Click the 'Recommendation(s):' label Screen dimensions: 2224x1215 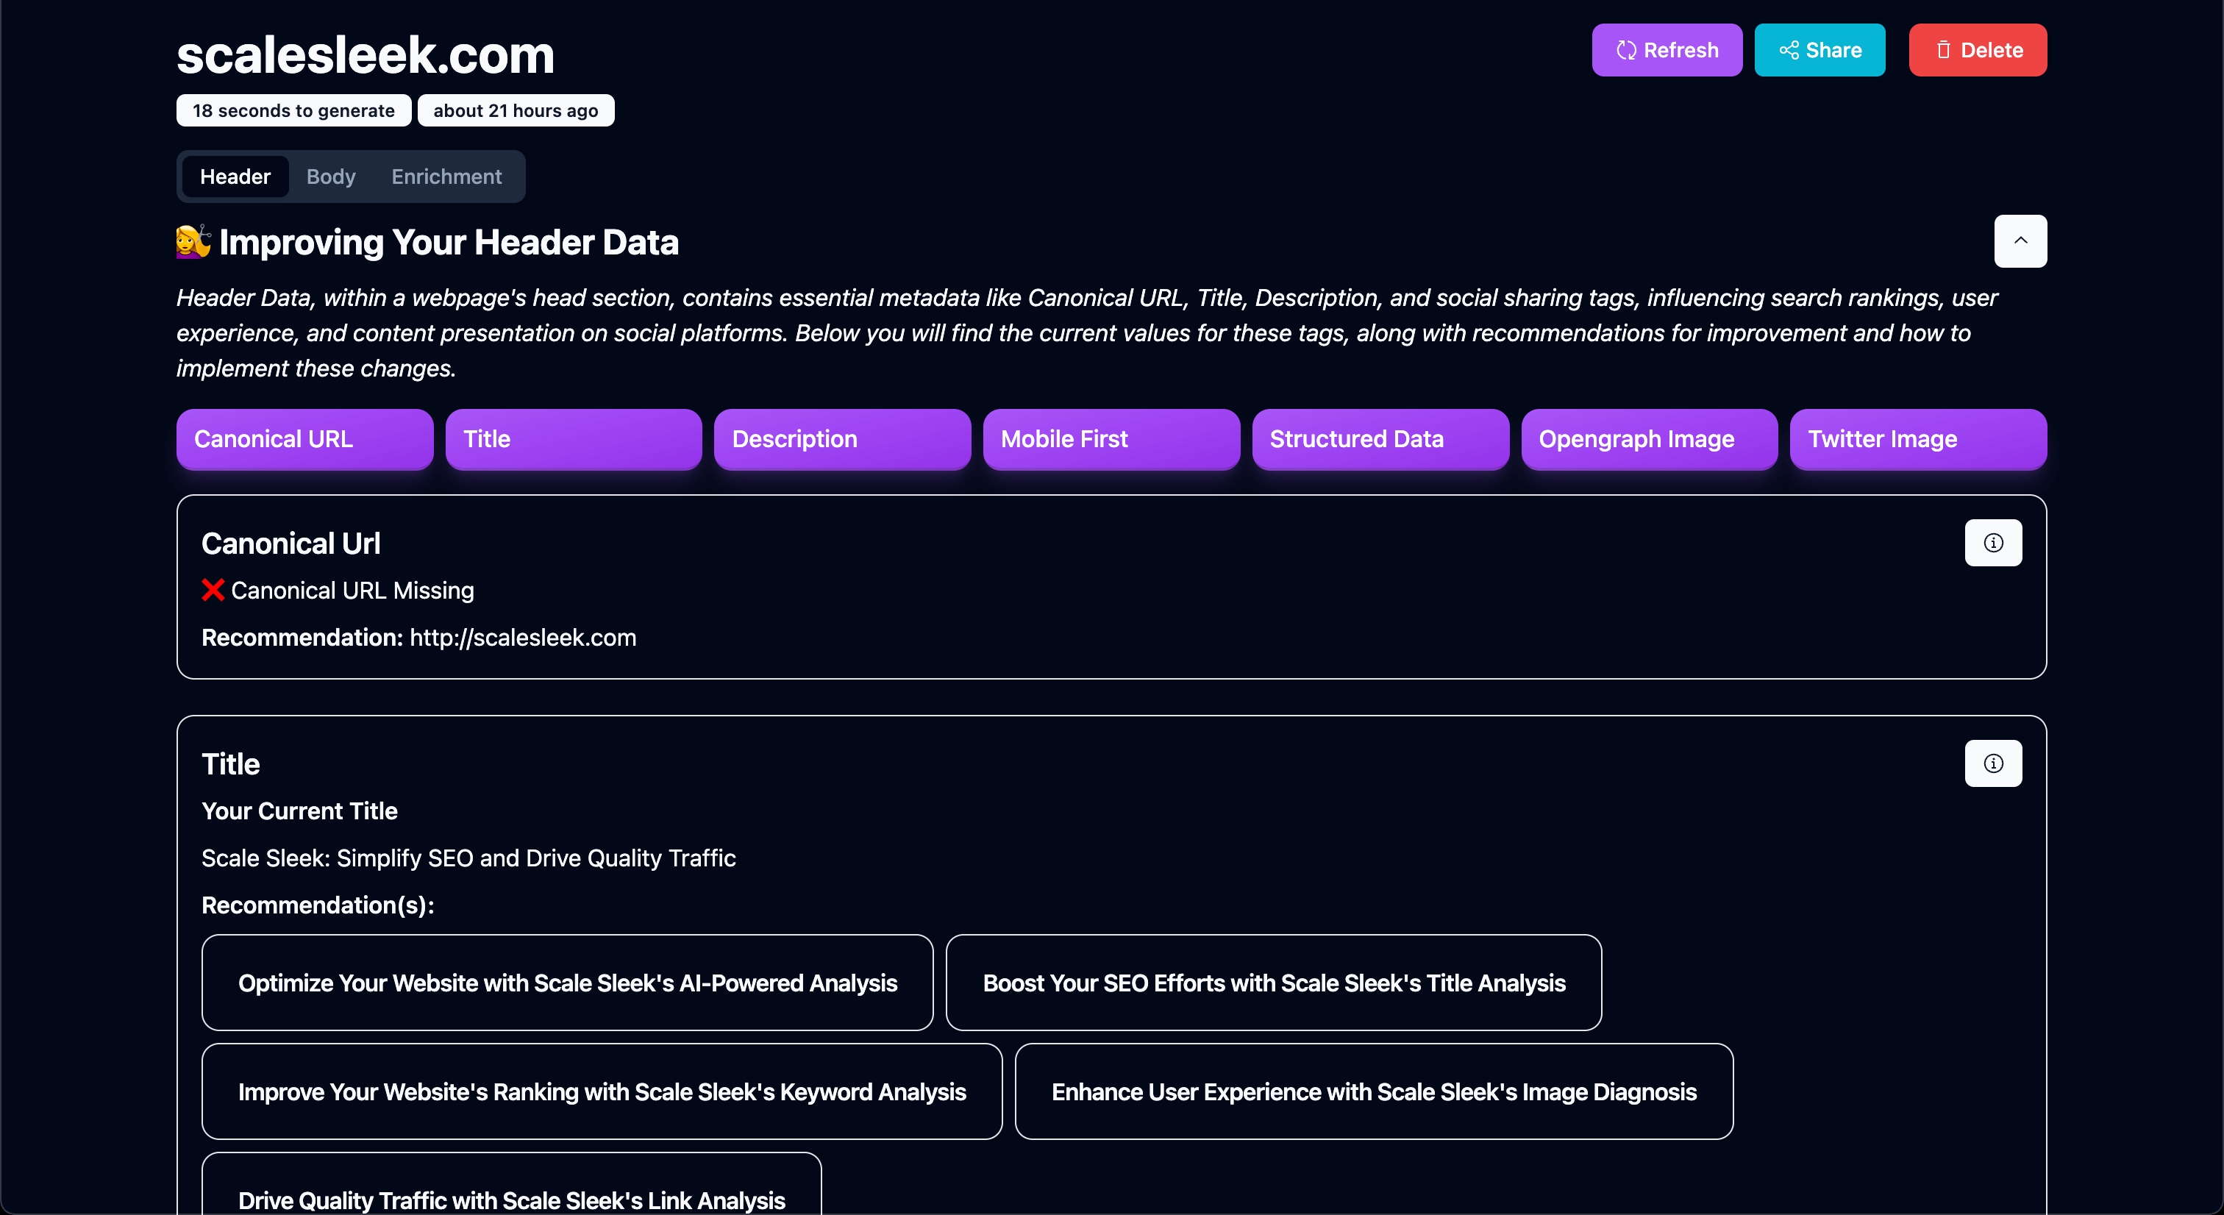click(x=318, y=905)
